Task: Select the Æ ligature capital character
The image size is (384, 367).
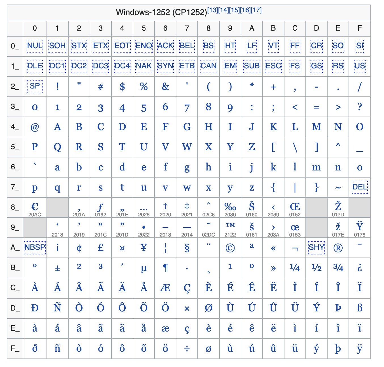Action: tap(165, 288)
